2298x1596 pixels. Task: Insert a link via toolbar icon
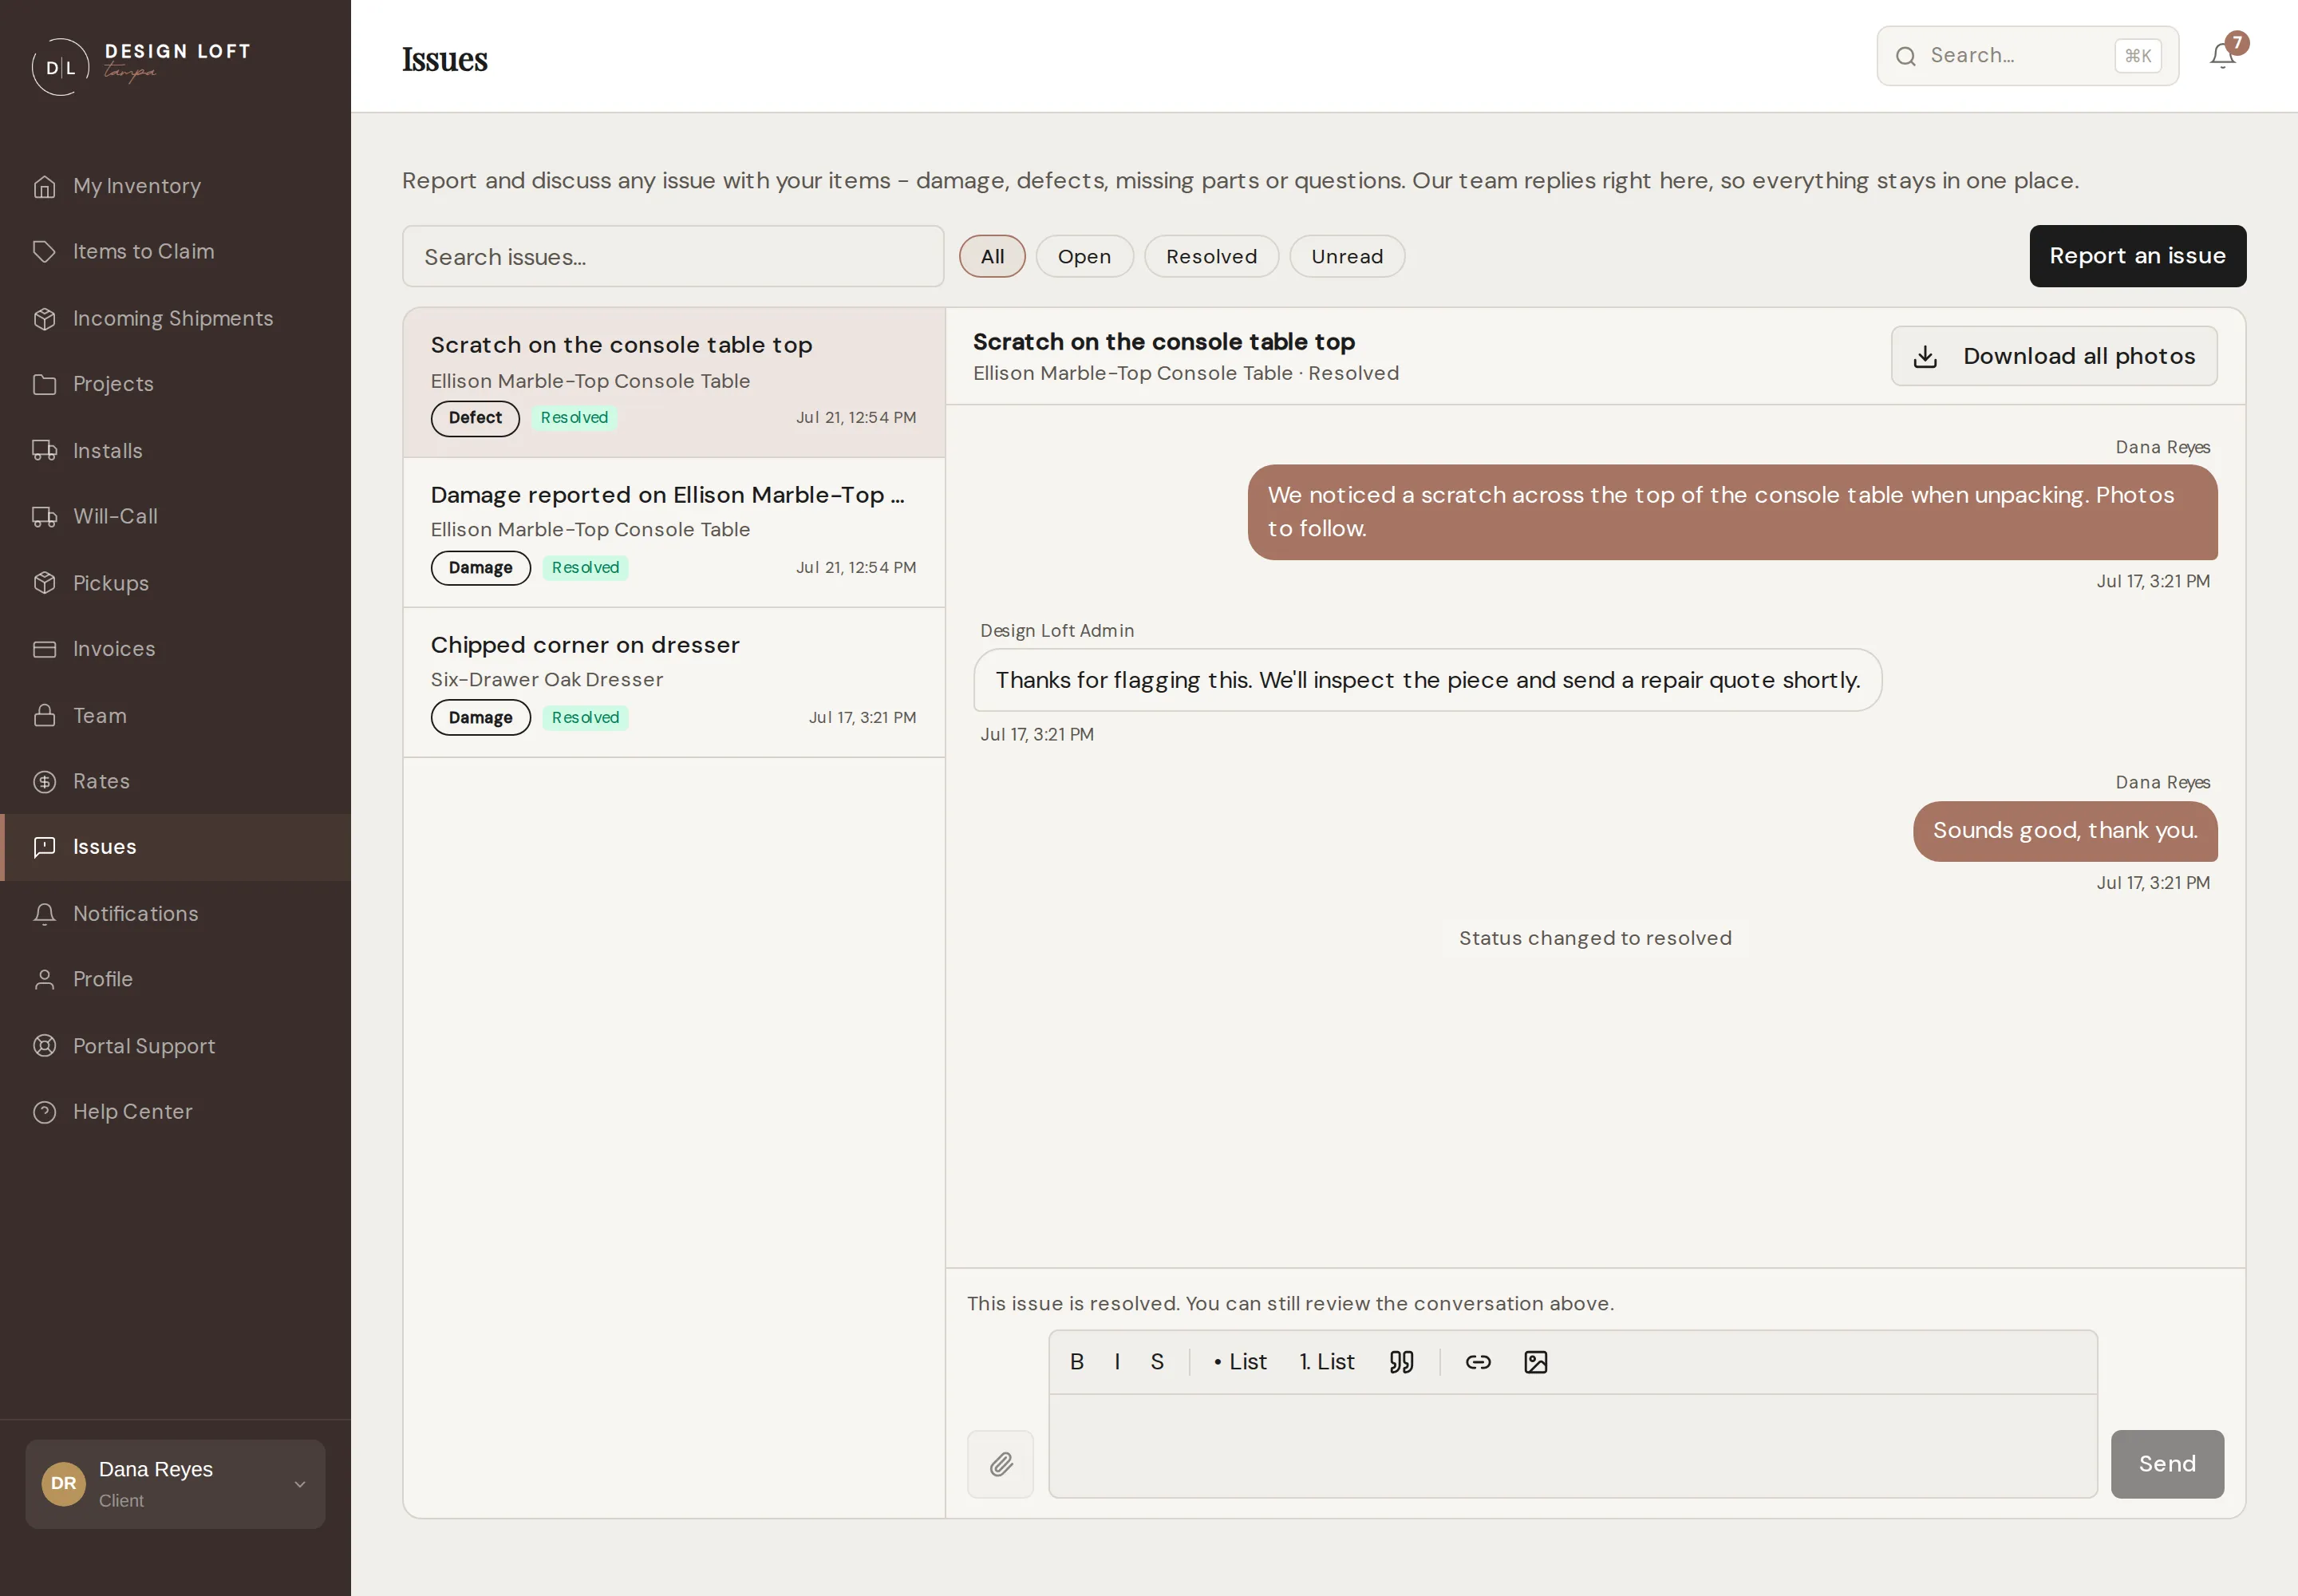click(1478, 1362)
